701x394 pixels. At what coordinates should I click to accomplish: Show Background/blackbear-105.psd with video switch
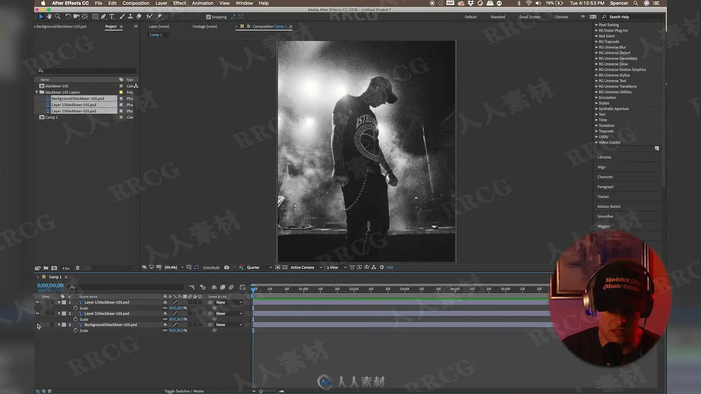37,325
